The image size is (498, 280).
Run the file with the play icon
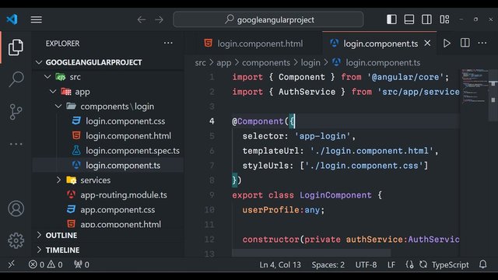point(447,44)
